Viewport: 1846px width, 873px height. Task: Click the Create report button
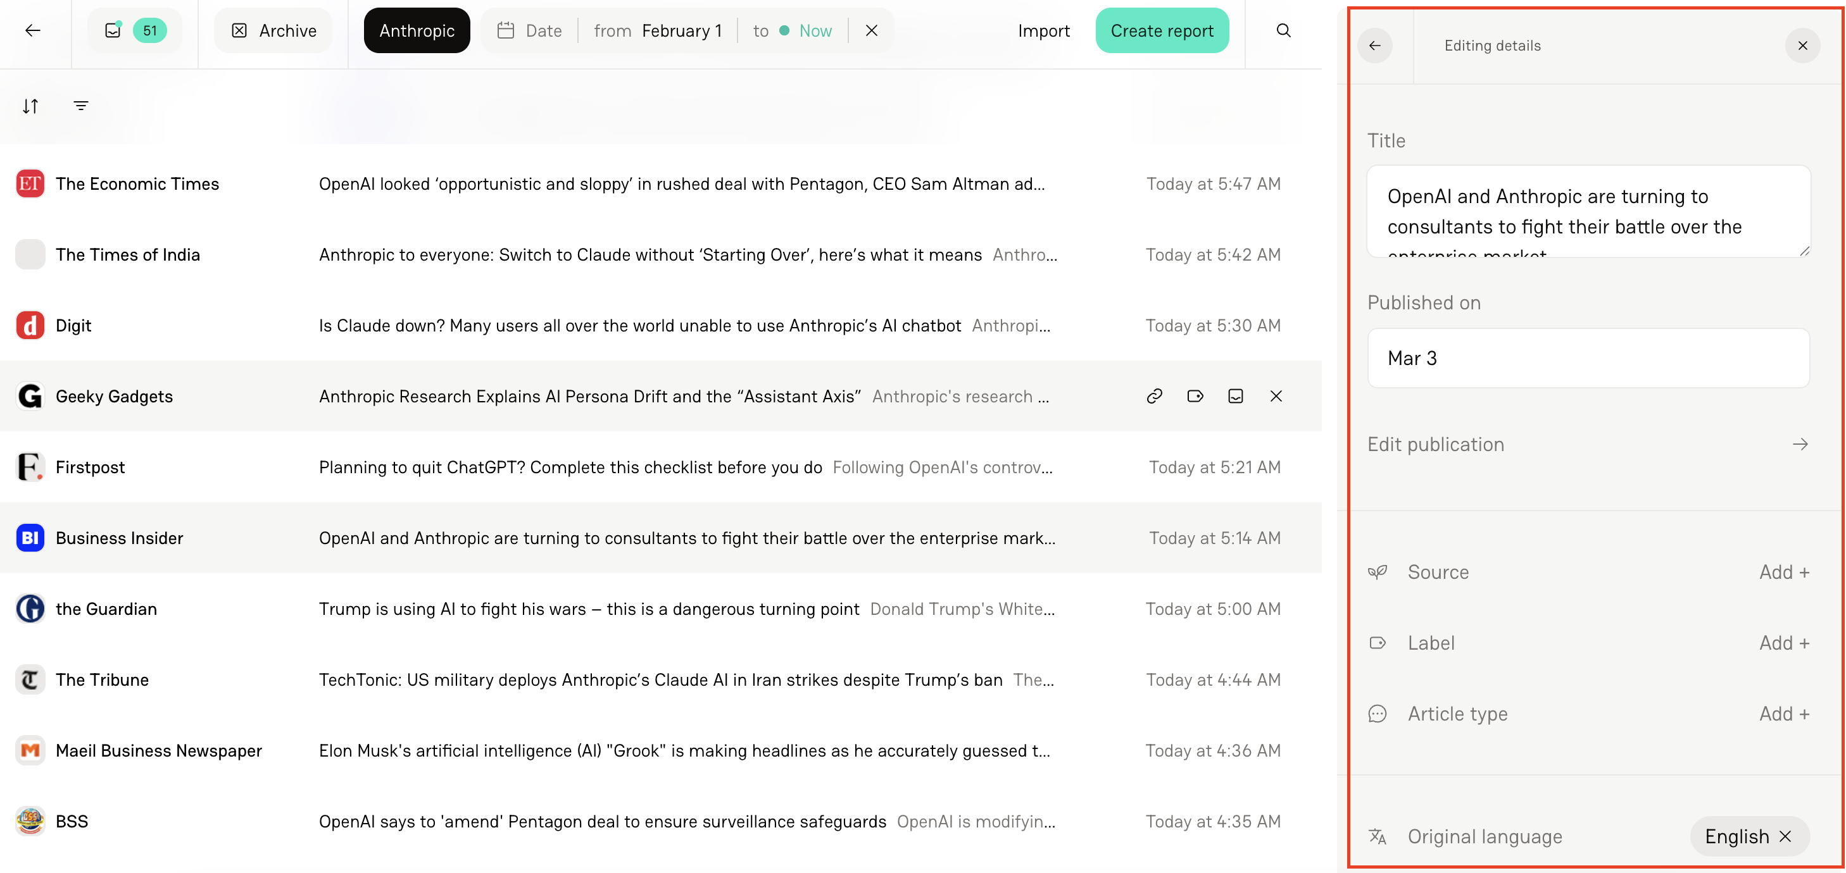(x=1162, y=30)
